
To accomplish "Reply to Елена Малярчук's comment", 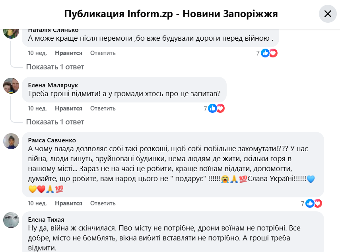I will click(103, 108).
